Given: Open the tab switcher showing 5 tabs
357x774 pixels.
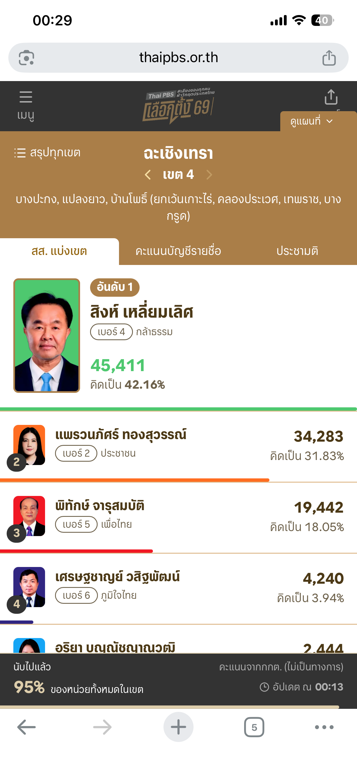Looking at the screenshot, I should click(x=254, y=727).
